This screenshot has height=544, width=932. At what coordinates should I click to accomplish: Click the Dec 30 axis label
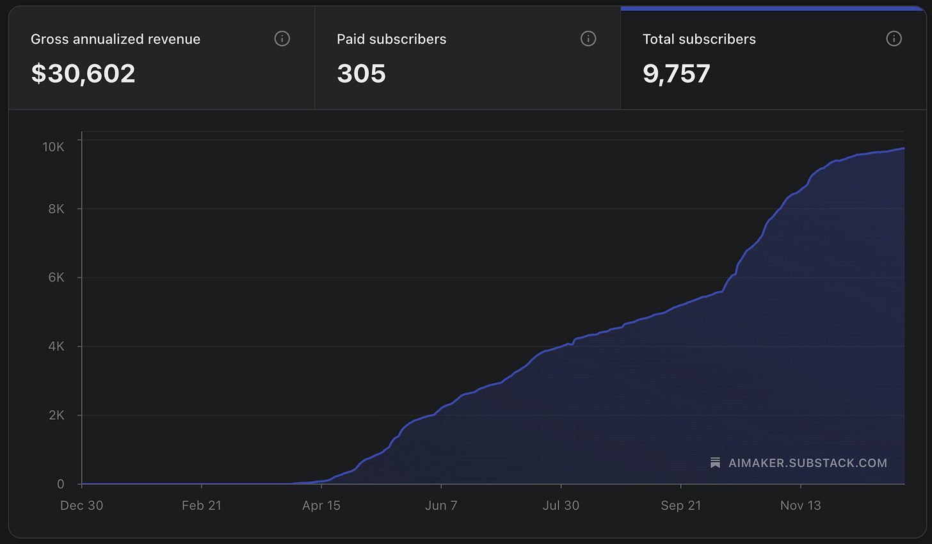click(x=81, y=505)
